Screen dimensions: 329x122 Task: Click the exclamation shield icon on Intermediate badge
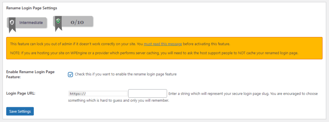pos(12,22)
